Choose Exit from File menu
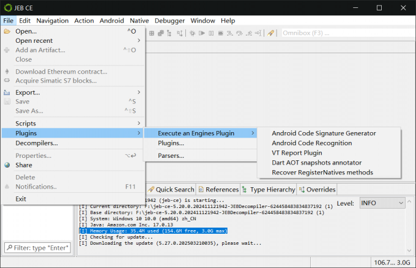 [73, 199]
